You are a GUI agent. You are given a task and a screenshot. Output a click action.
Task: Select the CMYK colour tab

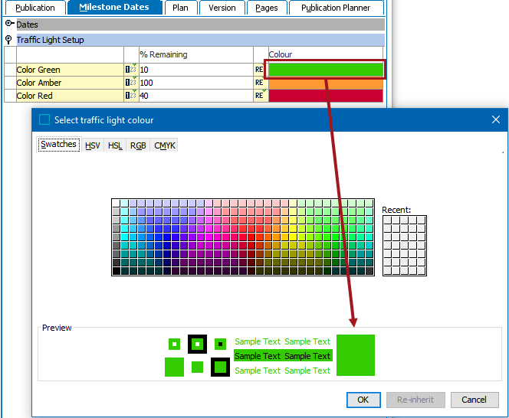click(x=164, y=145)
